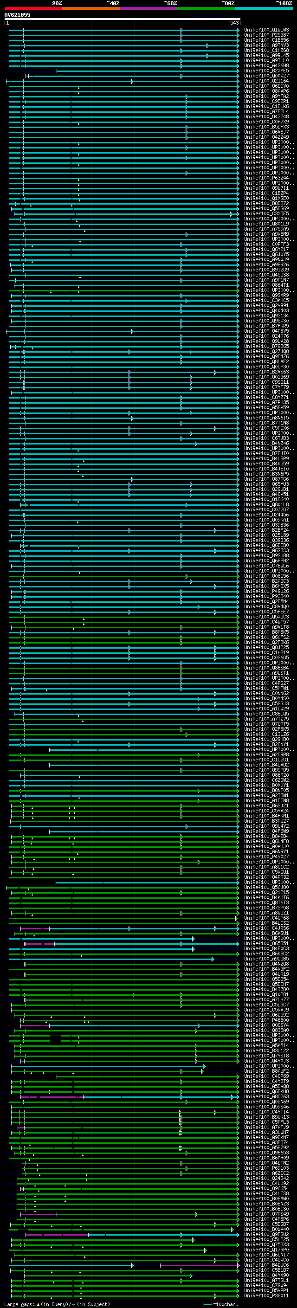This screenshot has width=297, height=1308.
Task: Select the UniRef100_B0WV40 label
Action: pos(266,1229)
